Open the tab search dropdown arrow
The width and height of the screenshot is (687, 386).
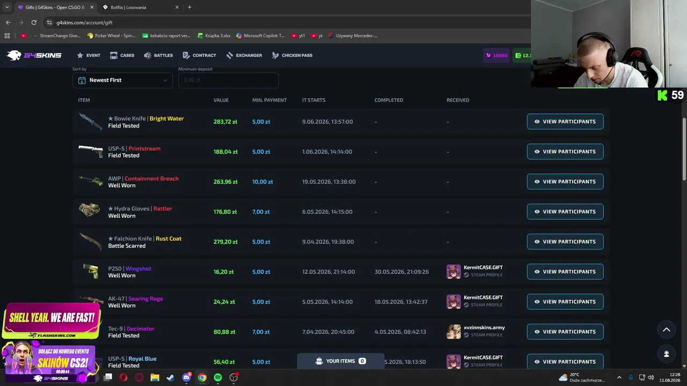tap(7, 8)
